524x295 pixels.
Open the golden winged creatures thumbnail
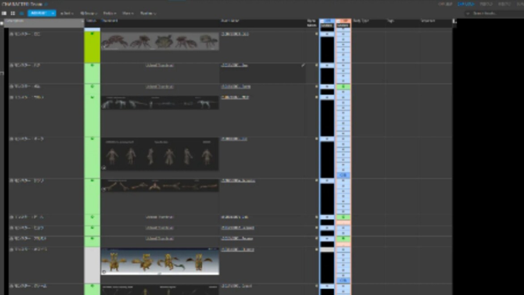pyautogui.click(x=160, y=261)
